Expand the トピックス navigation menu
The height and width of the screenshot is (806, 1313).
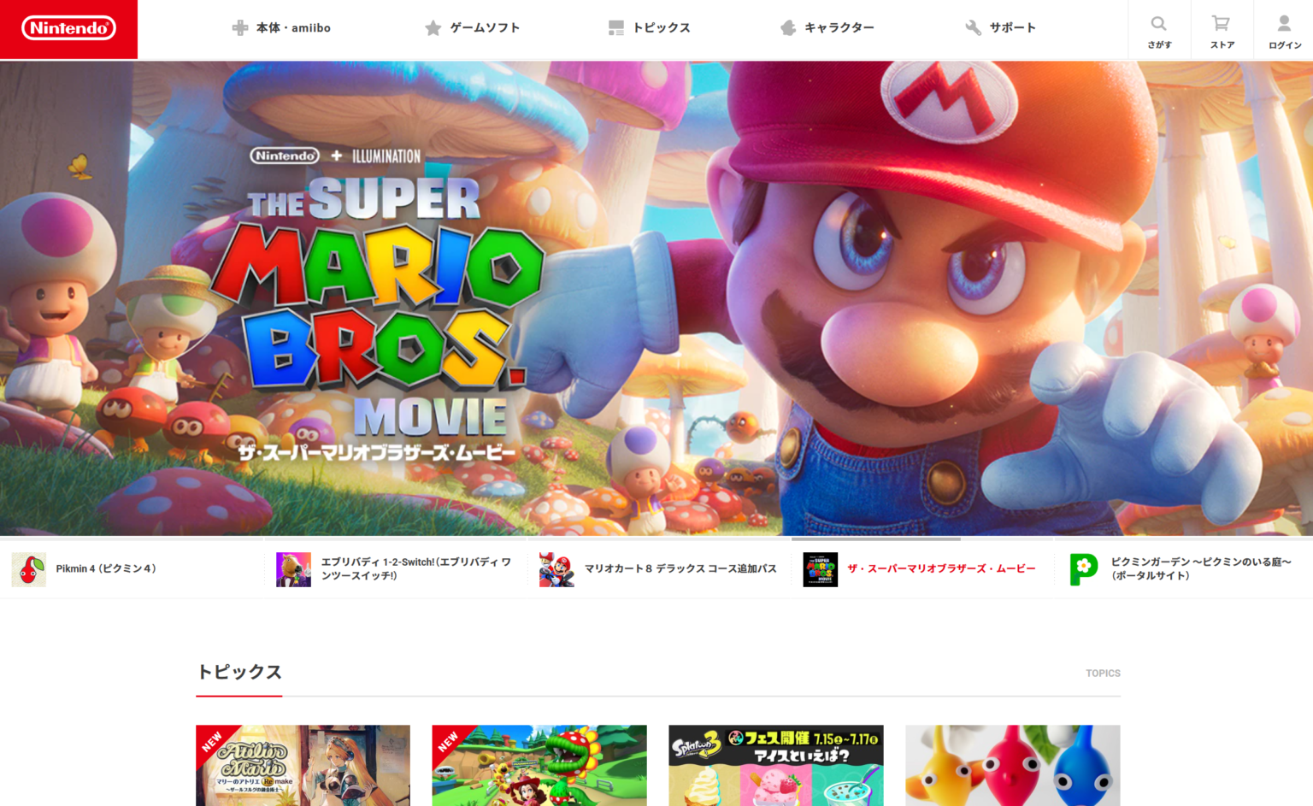(650, 28)
